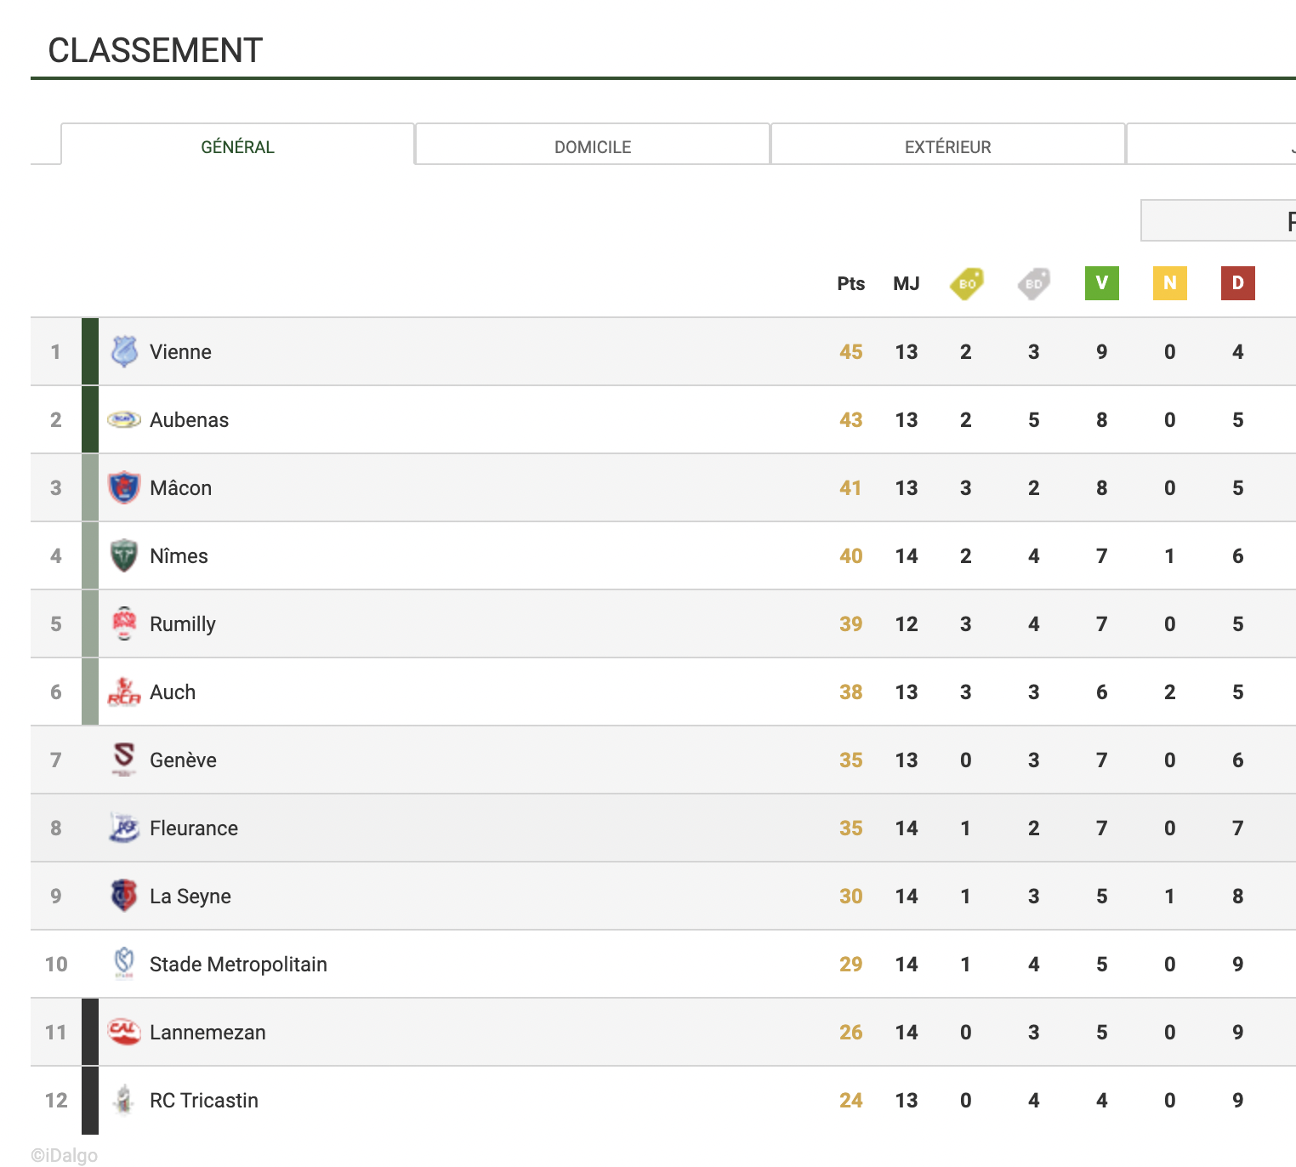The height and width of the screenshot is (1167, 1296).
Task: Click the red D defeats header
Action: click(1238, 283)
